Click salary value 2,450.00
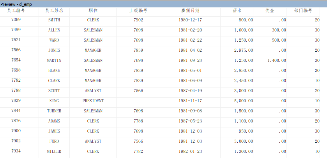 (243, 81)
